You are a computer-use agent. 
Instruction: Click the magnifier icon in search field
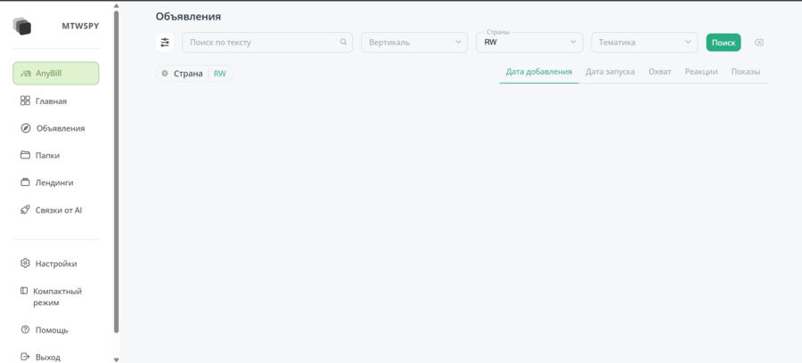click(344, 42)
